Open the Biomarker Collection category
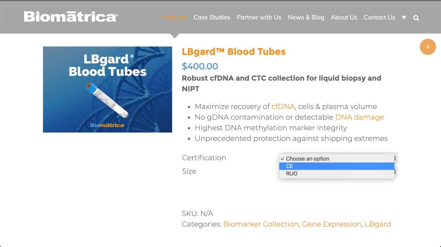Viewport: 441px width, 247px height. 261,224
